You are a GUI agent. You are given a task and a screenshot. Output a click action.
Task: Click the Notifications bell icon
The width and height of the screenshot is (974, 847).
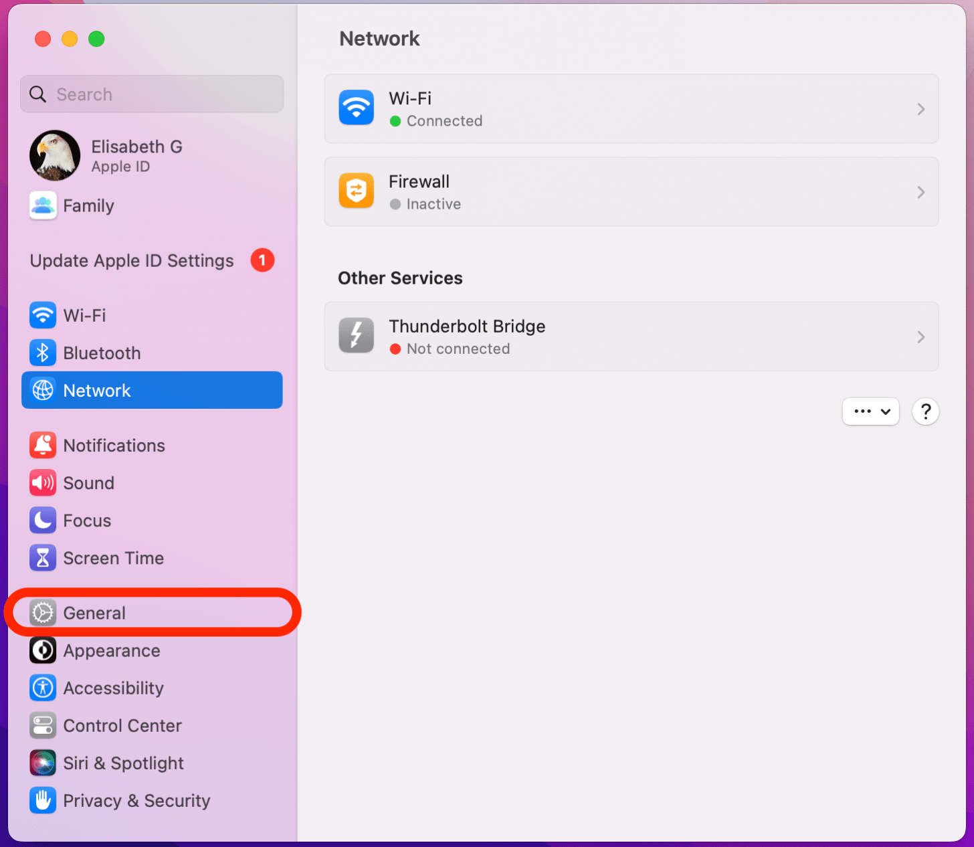[42, 445]
